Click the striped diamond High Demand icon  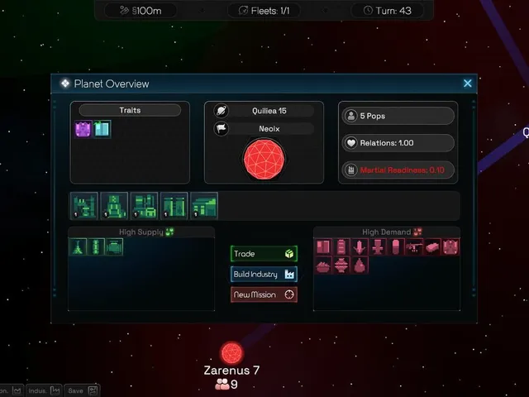(341, 265)
